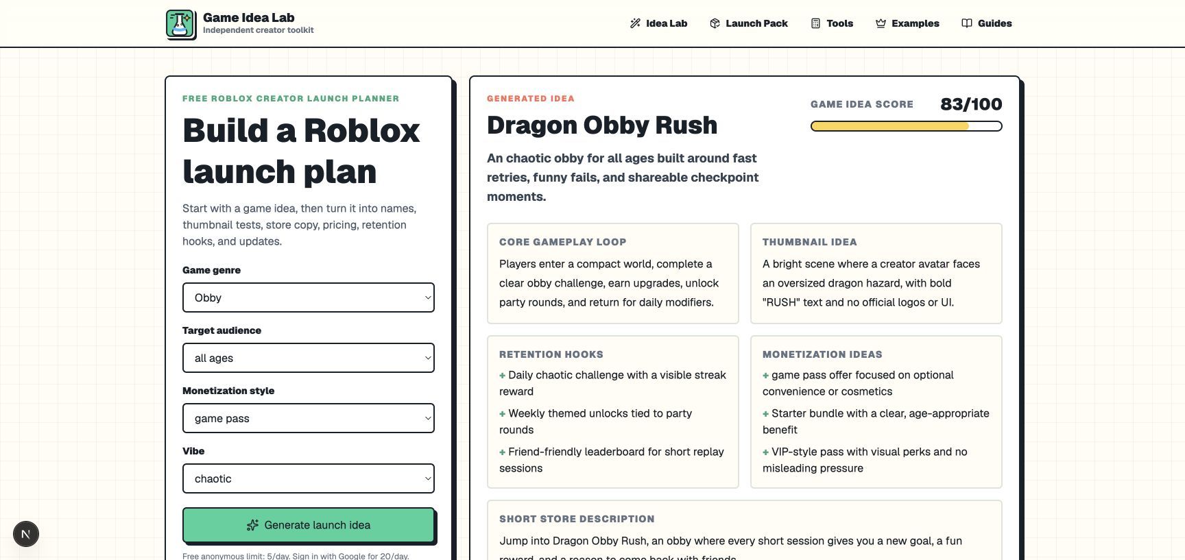1185x560 pixels.
Task: Click the game pass offer monetization item
Action: [858, 383]
